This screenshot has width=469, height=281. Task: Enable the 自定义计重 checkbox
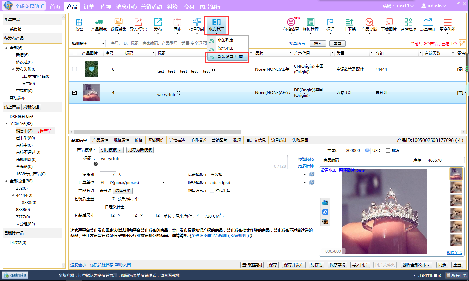point(102,207)
